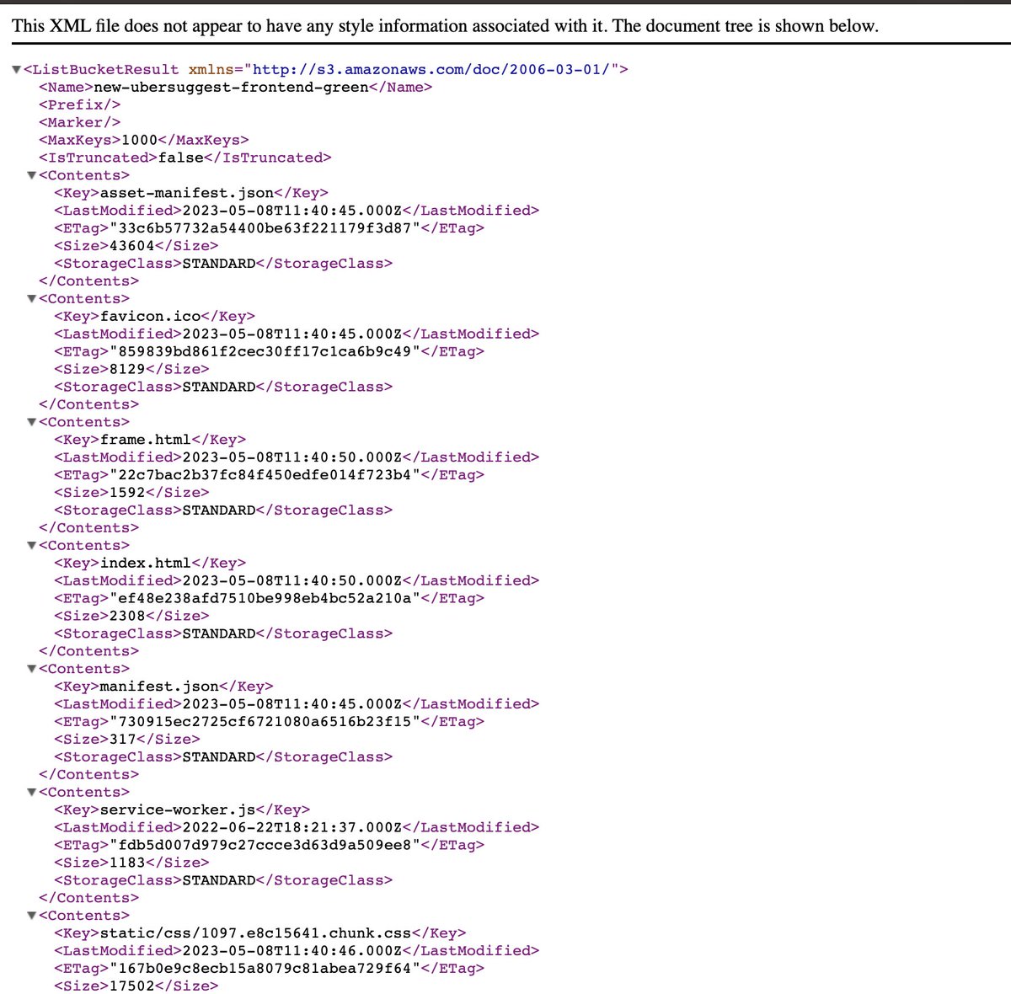This screenshot has height=994, width=1011.
Task: Click the XML no-style-information notice text
Action: click(x=445, y=25)
